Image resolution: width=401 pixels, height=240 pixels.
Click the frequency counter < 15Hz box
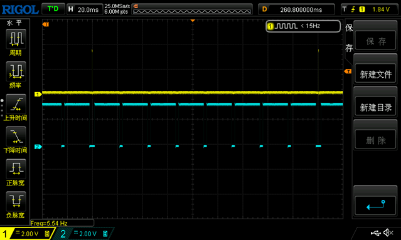coord(303,26)
